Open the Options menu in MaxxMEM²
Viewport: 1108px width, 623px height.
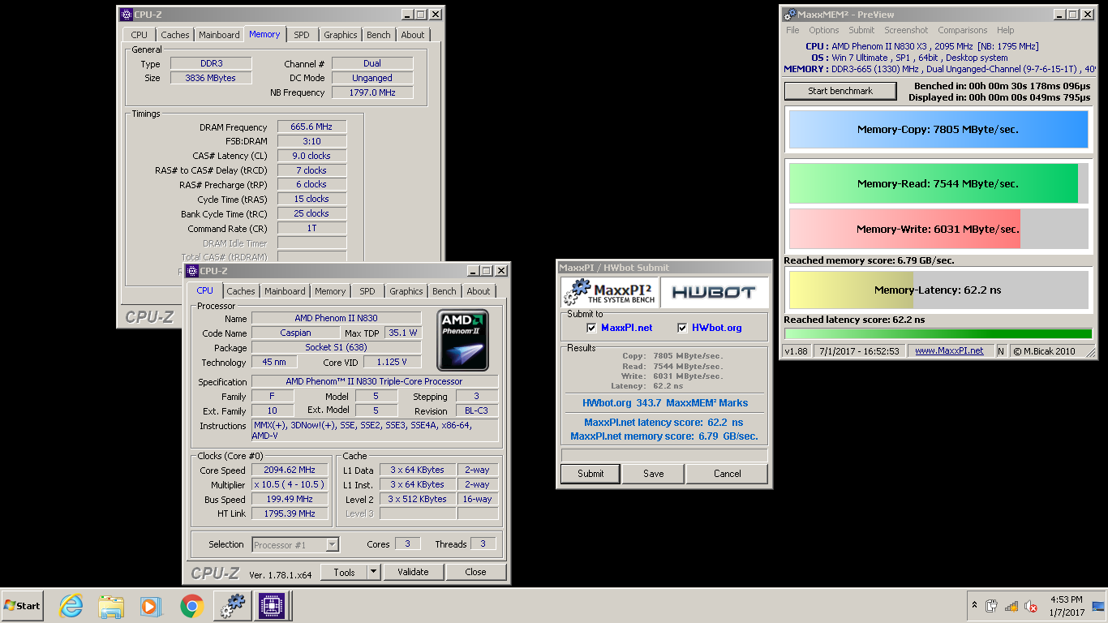click(824, 30)
